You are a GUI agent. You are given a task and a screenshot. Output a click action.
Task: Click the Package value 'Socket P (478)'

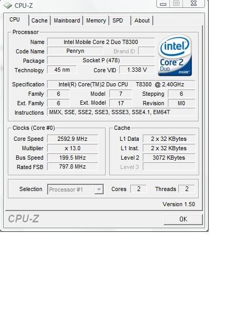click(x=101, y=61)
